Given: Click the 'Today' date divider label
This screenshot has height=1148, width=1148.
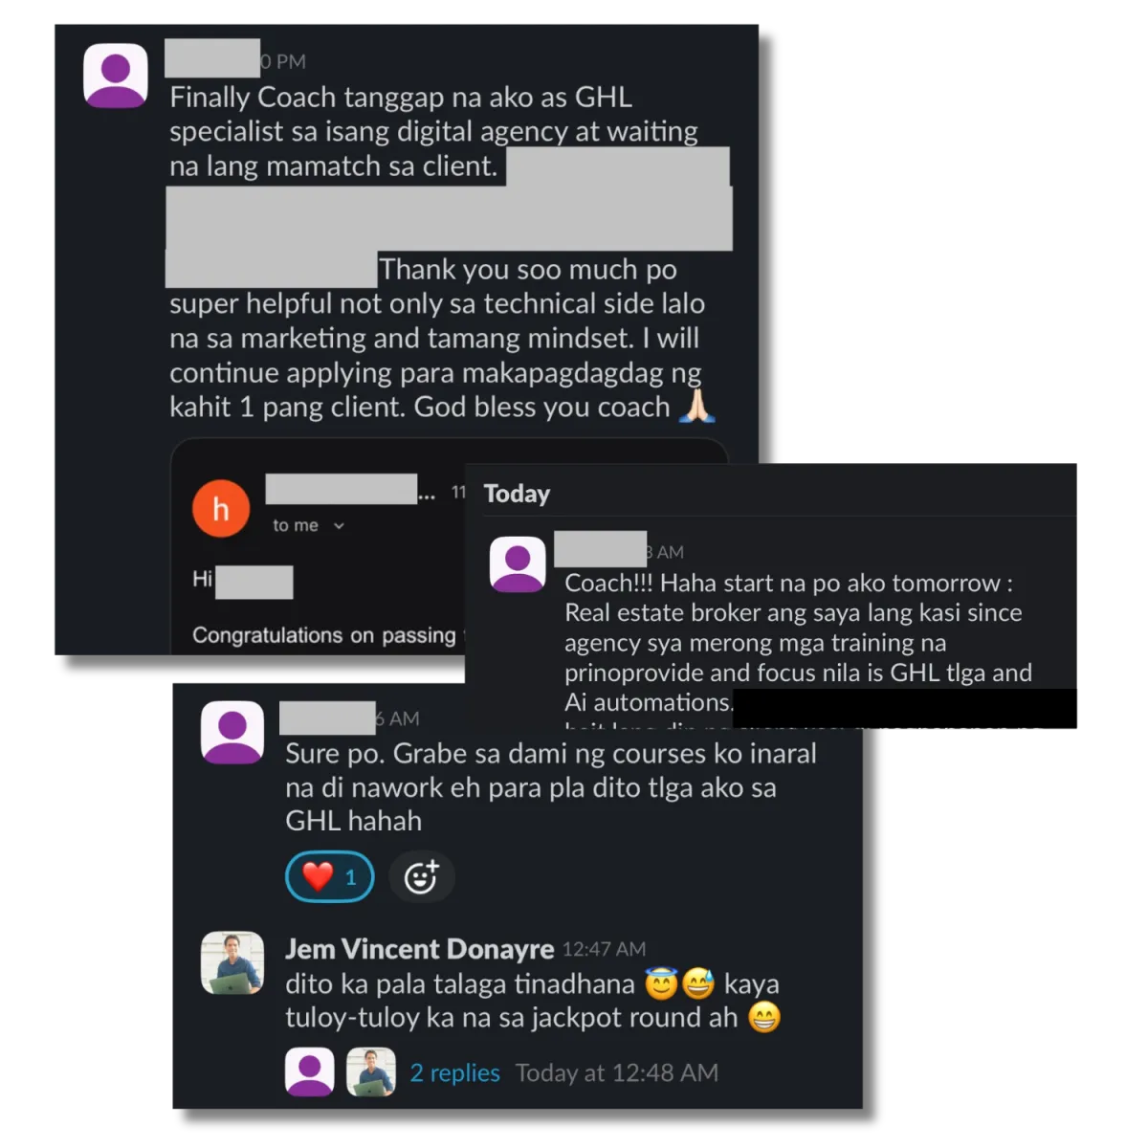Looking at the screenshot, I should (x=517, y=494).
